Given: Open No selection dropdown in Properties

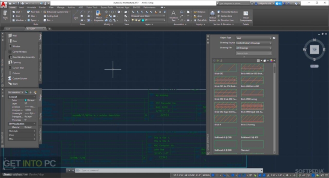Looking at the screenshot, I should pos(15,92).
